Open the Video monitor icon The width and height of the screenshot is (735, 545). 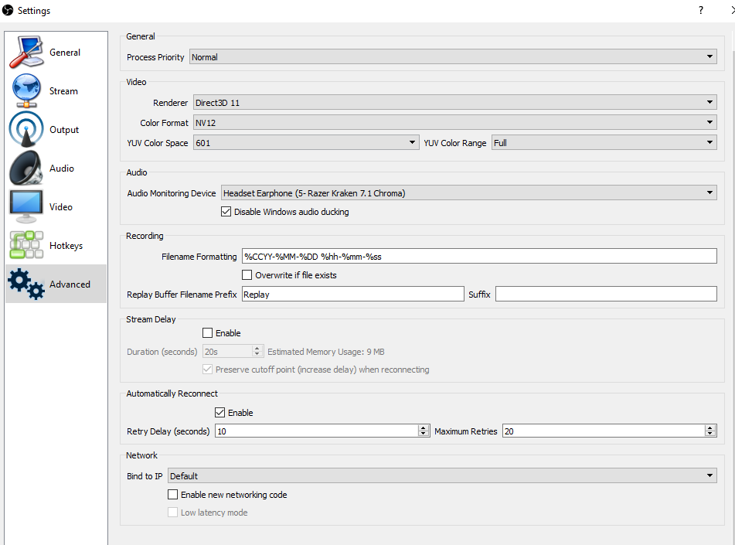26,206
